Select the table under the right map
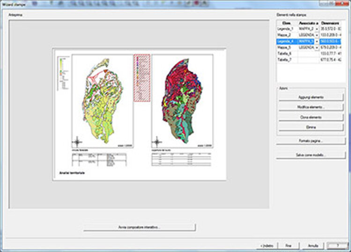 pos(182,159)
